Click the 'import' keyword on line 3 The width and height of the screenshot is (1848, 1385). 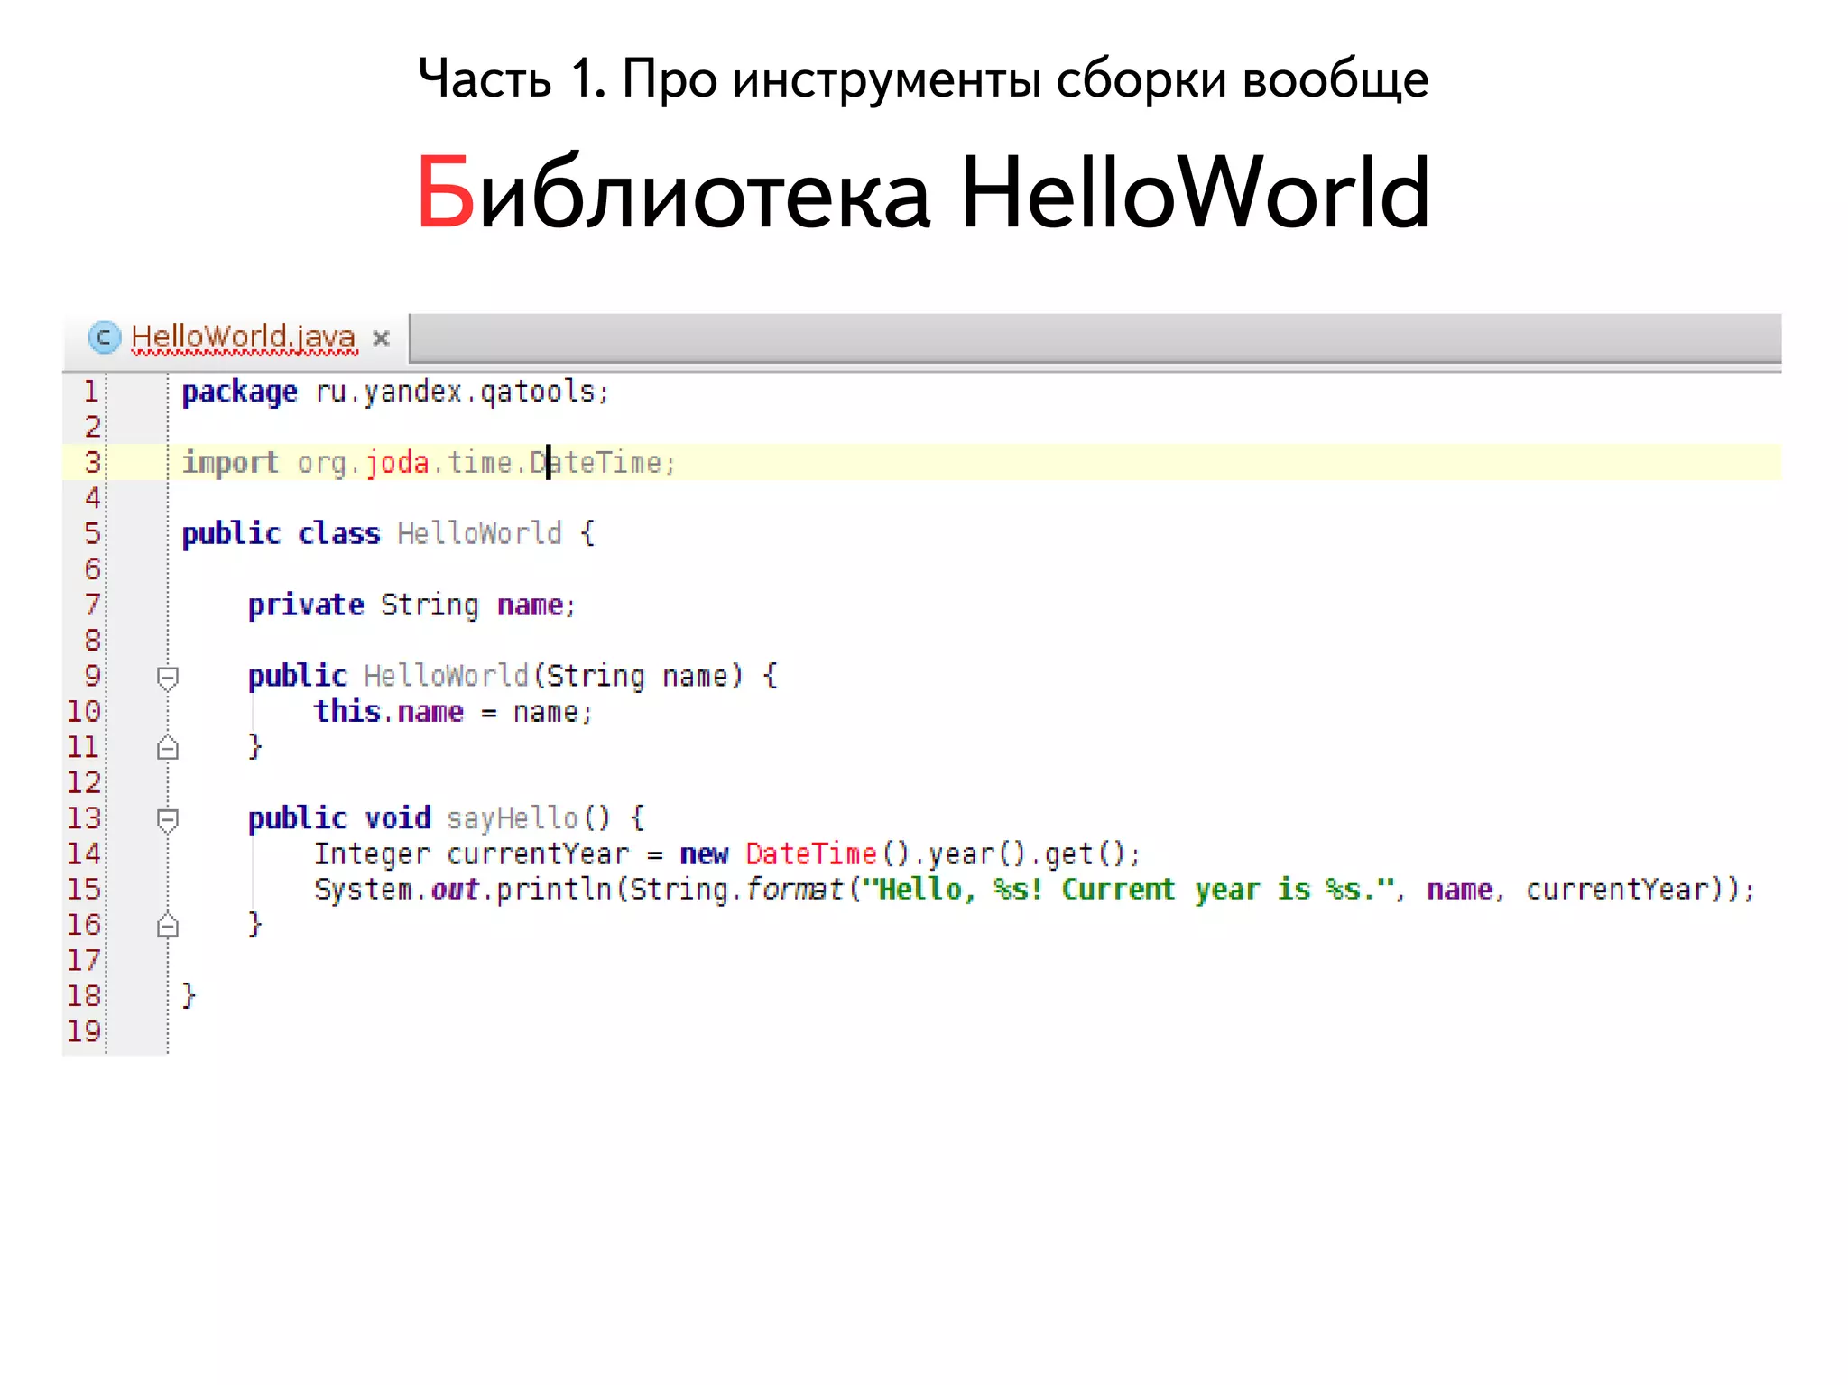[x=231, y=463]
